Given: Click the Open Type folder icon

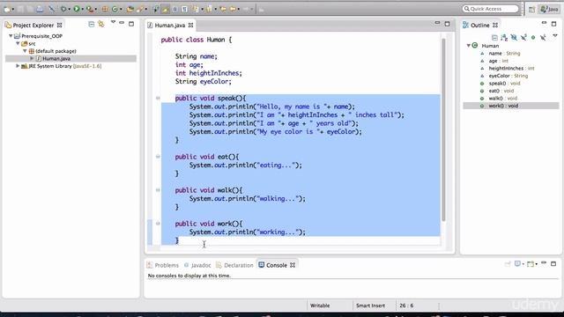Looking at the screenshot, I should [130, 9].
